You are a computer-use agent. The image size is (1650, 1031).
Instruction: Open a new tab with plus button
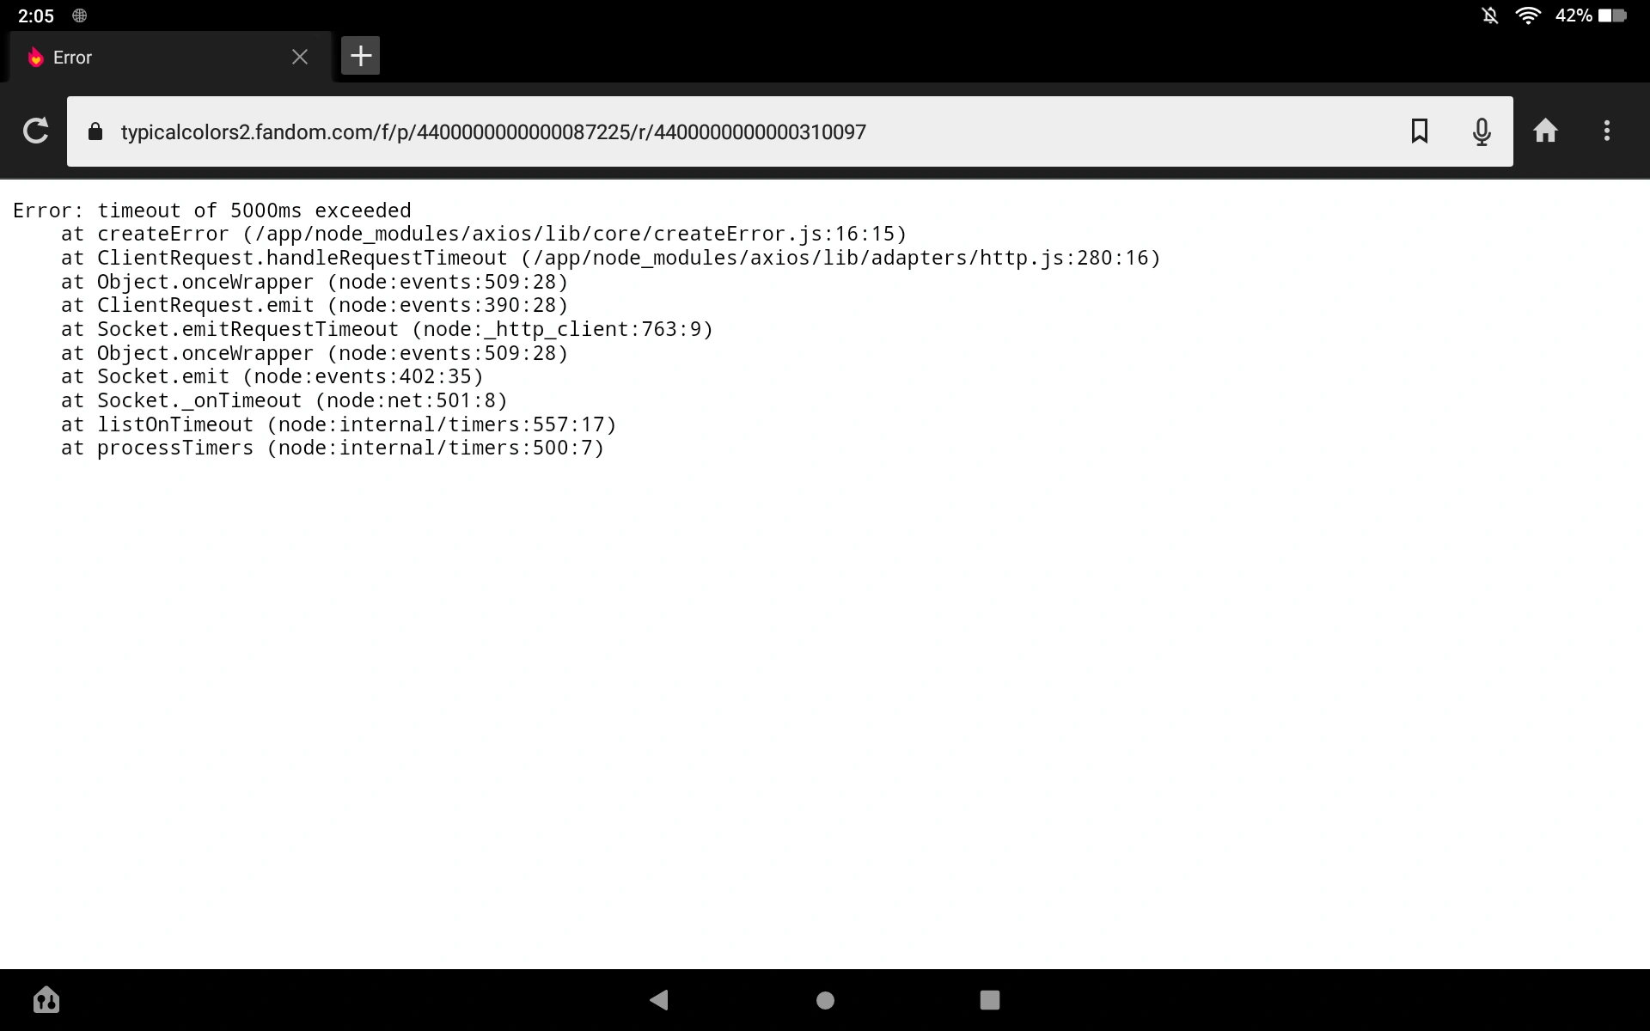click(x=361, y=56)
